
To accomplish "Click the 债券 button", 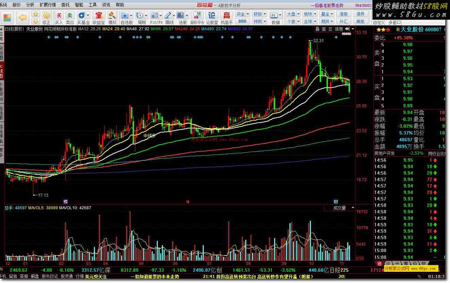I will click(x=361, y=14).
